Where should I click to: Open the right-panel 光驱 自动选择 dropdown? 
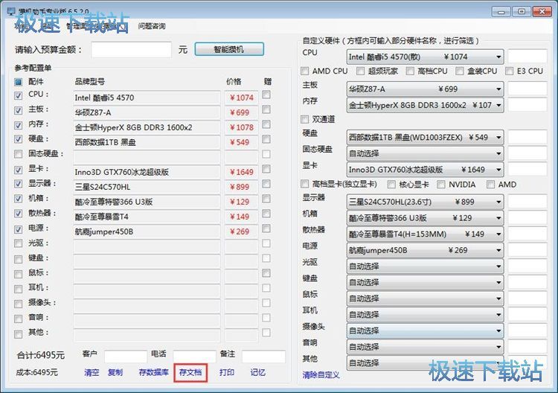pos(426,266)
